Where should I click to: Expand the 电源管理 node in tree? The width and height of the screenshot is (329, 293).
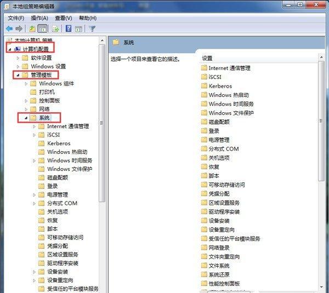pos(34,195)
